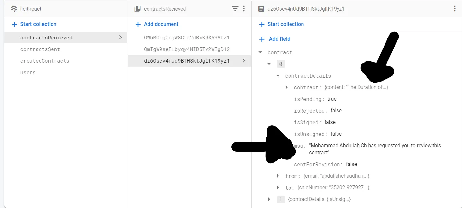Click the index 1 contractDetails preview value

coord(319,199)
